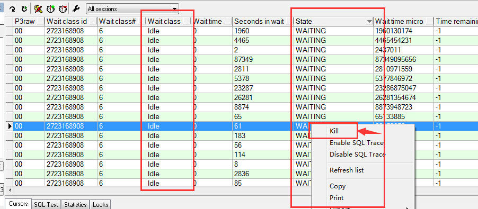Click the disable SQL trace stopwatch icon

tap(63, 9)
